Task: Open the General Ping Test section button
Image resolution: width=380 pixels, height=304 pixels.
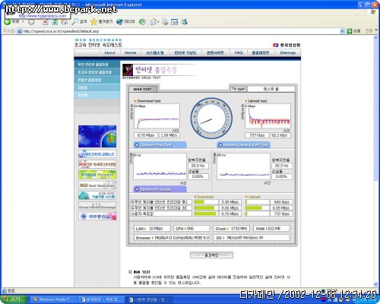Action: (x=160, y=145)
